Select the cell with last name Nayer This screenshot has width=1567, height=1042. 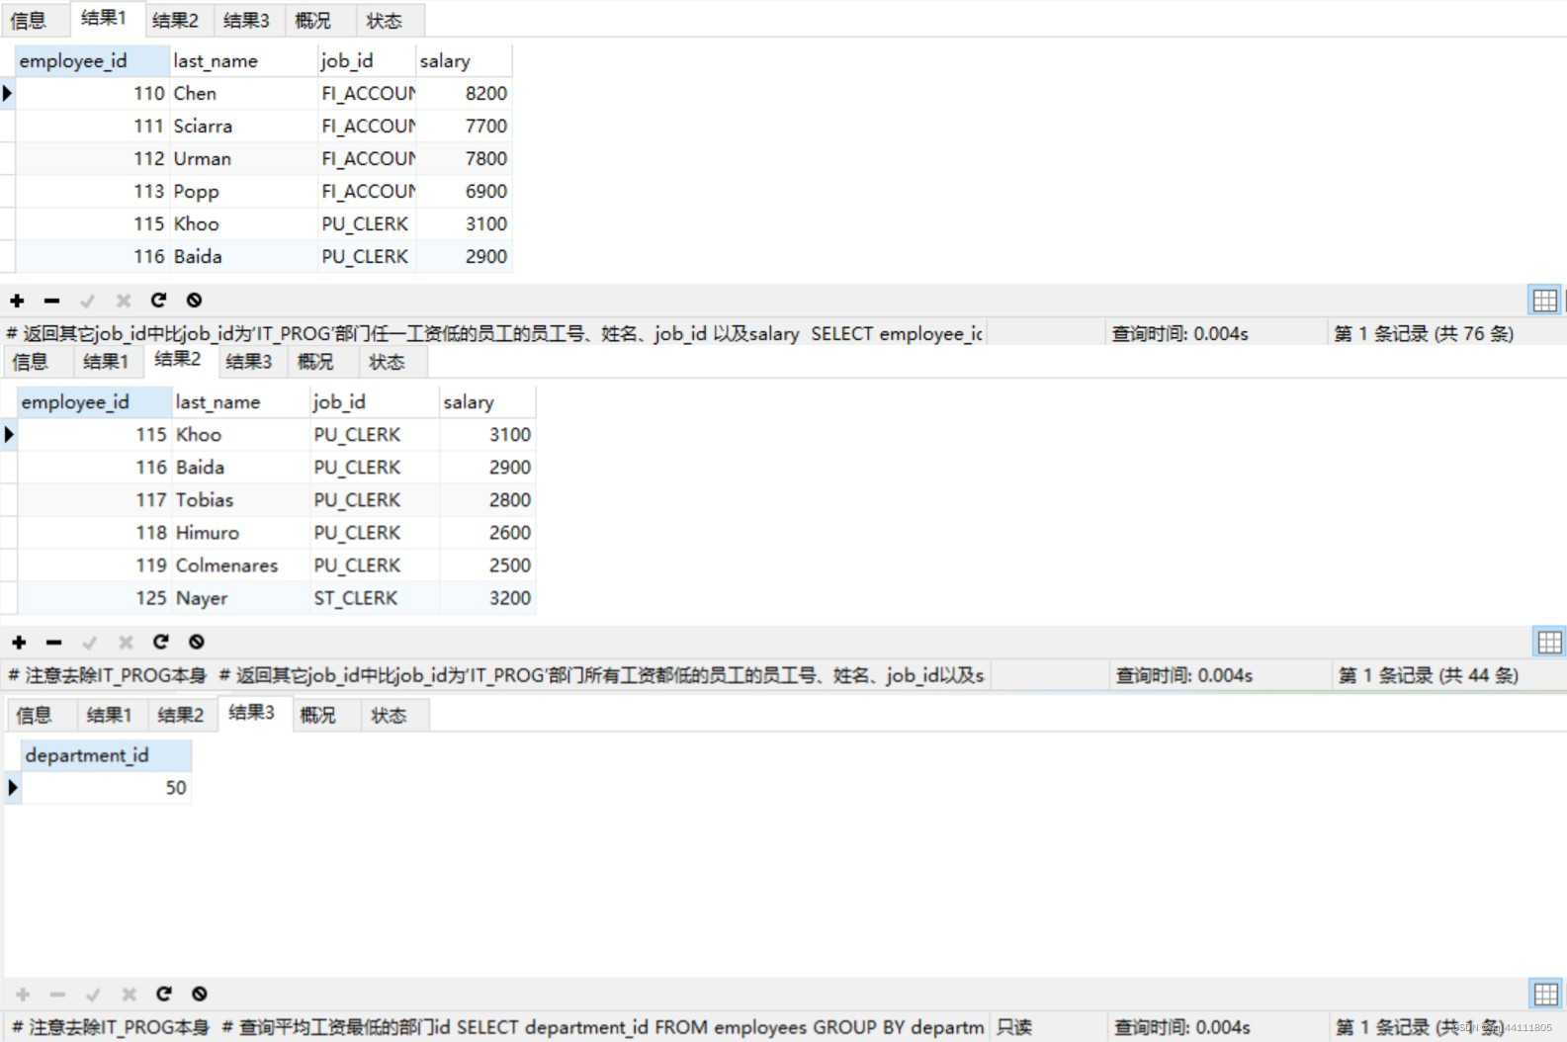(241, 598)
